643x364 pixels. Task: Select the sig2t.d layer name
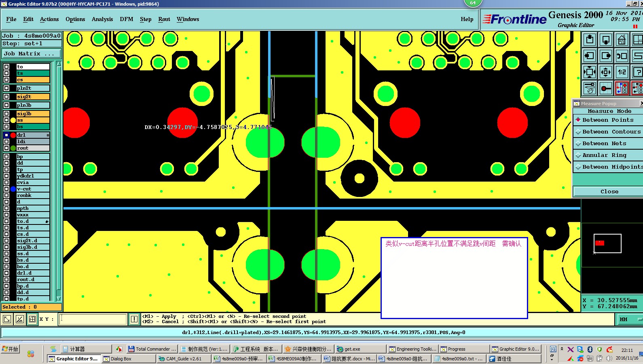coord(33,241)
